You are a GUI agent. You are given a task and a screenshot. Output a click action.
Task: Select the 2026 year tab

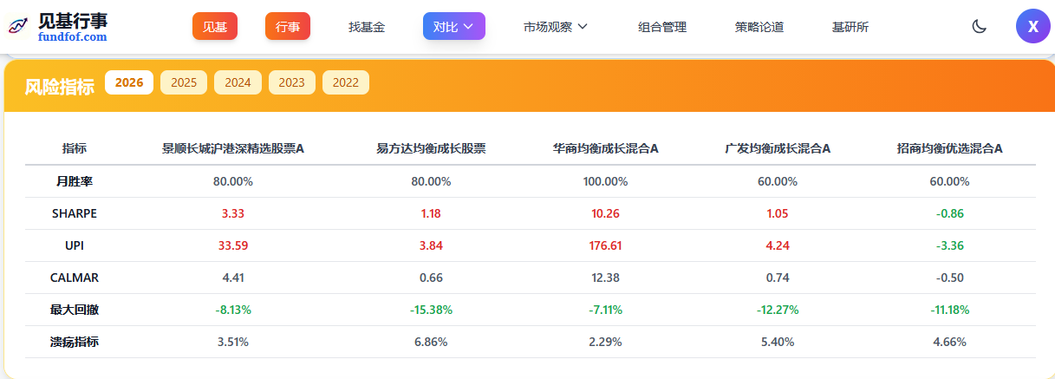(129, 82)
